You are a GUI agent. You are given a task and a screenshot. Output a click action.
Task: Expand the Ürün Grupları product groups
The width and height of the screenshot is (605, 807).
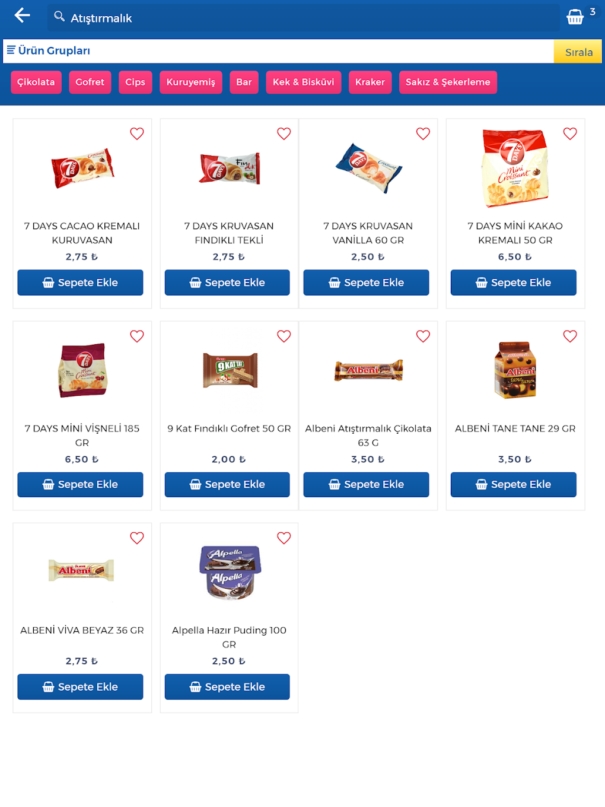coord(54,51)
